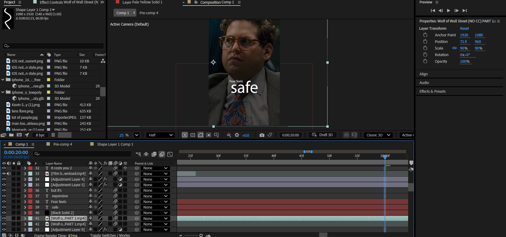Open the Half resolution dropdown

(x=160, y=135)
